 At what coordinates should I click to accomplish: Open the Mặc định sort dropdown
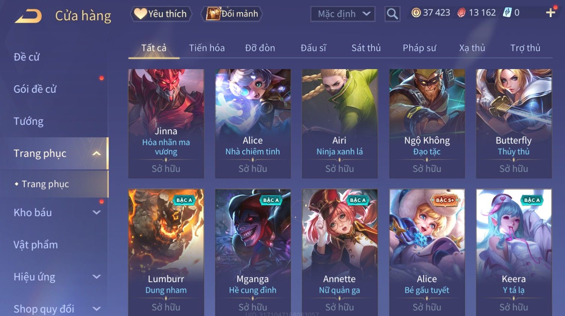[343, 14]
